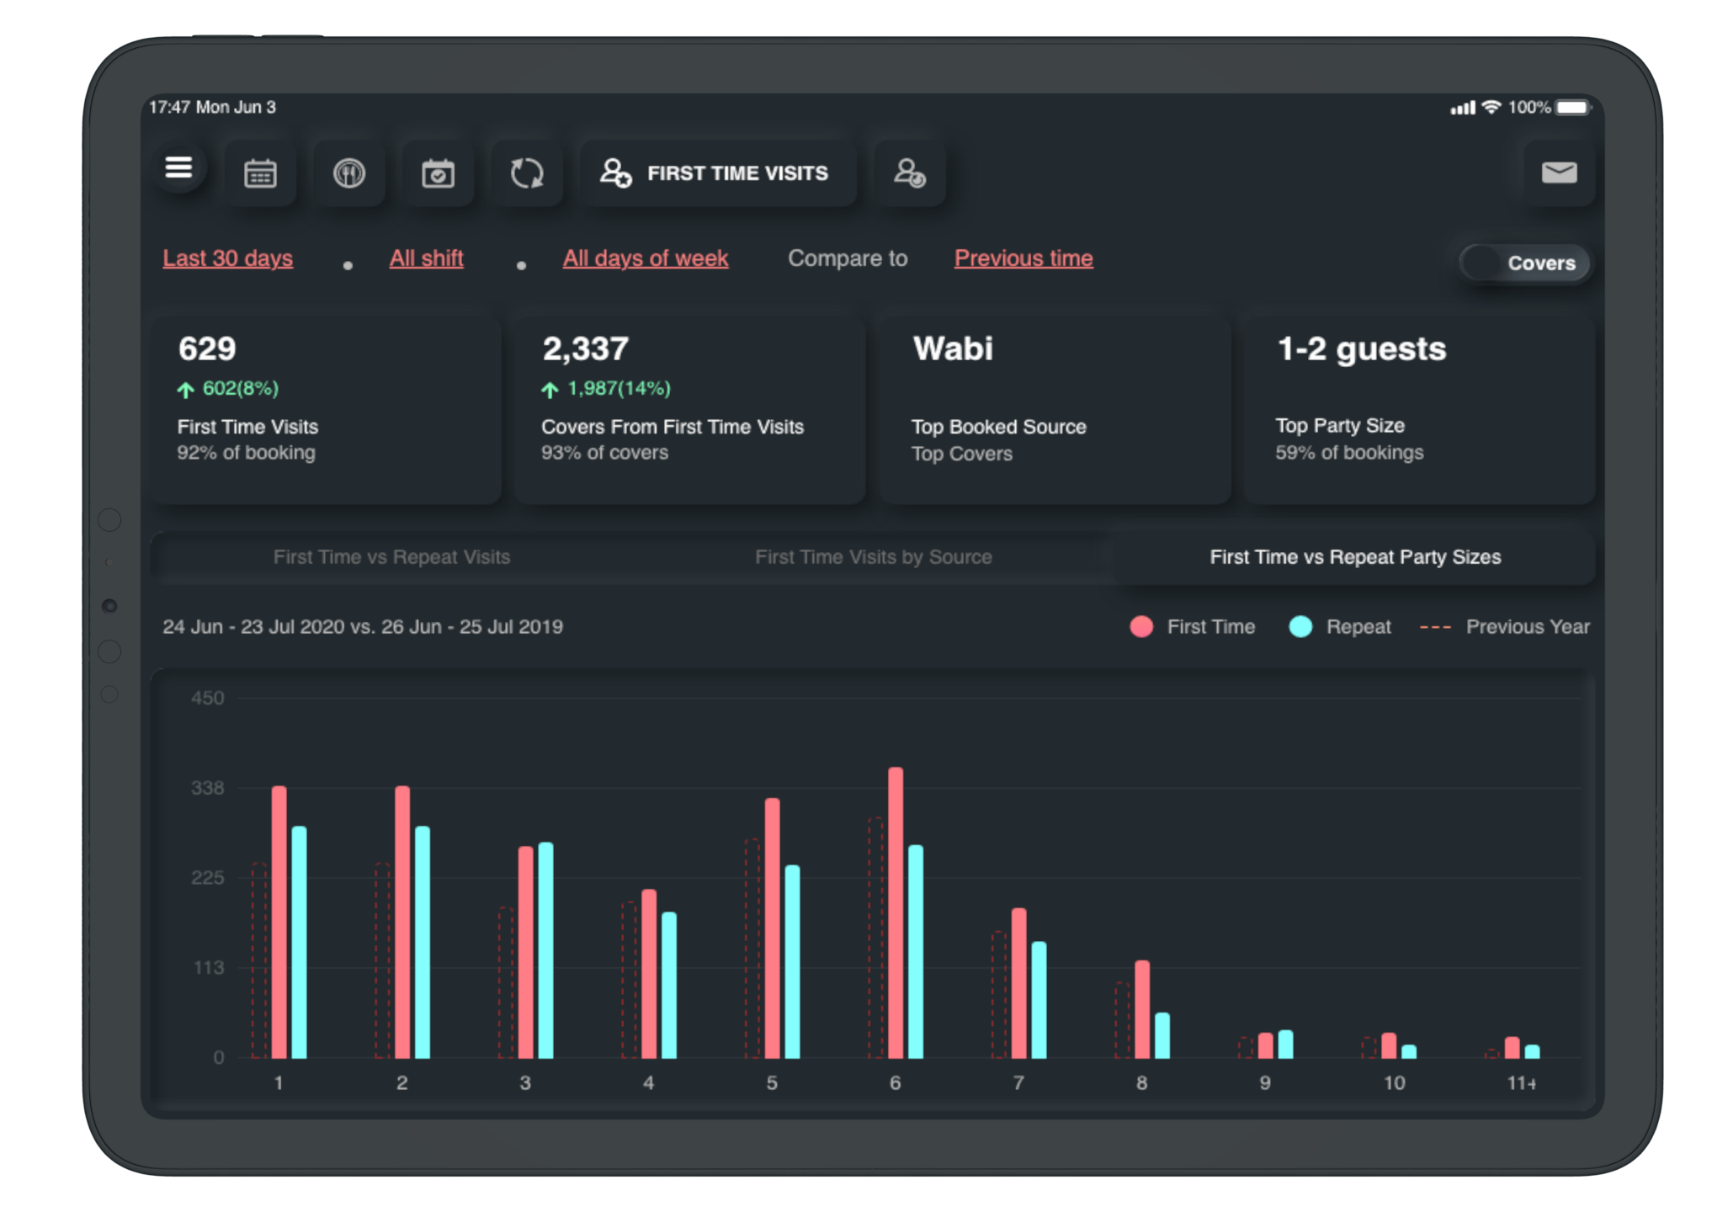Open the dining plate and cutlery icon
Viewport: 1728px width, 1212px height.
click(349, 173)
